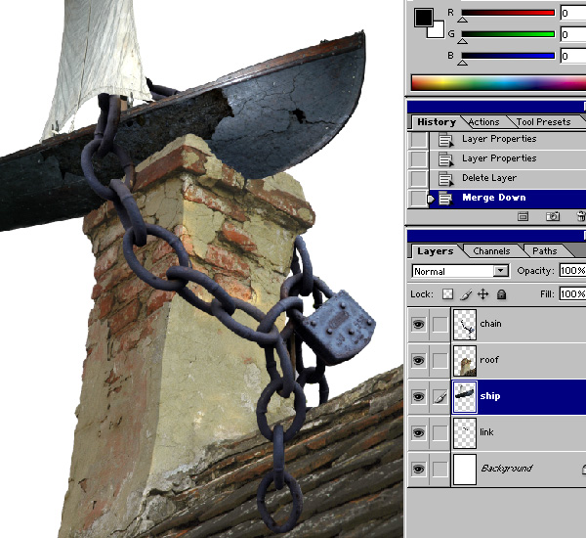Hide the link layer
The width and height of the screenshot is (586, 538).
click(x=418, y=432)
